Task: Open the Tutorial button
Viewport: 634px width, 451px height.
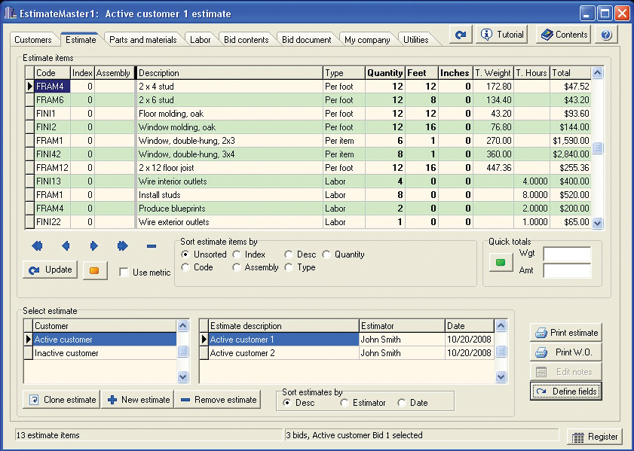Action: pos(502,35)
